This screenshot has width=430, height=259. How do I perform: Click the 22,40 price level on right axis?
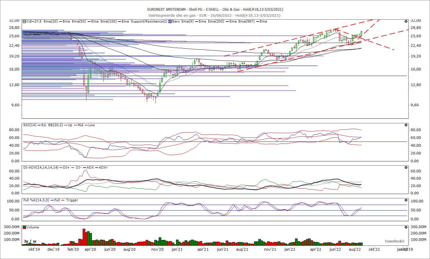[x=416, y=46]
